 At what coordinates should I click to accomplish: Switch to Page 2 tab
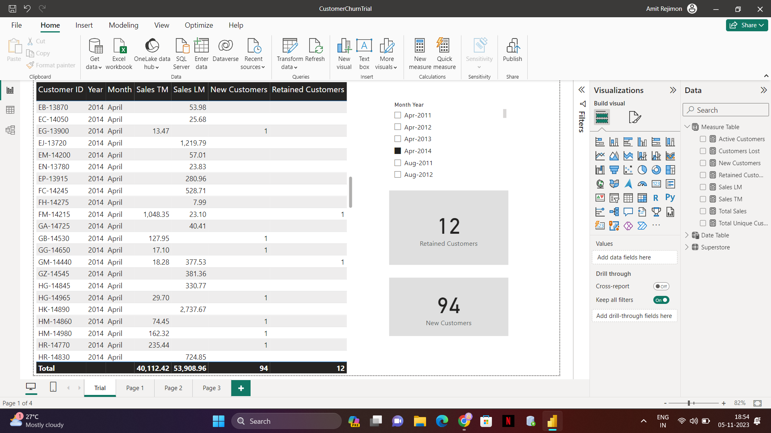pos(173,388)
